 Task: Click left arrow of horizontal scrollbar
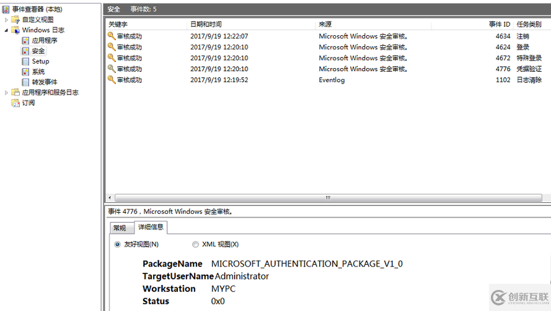click(110, 198)
